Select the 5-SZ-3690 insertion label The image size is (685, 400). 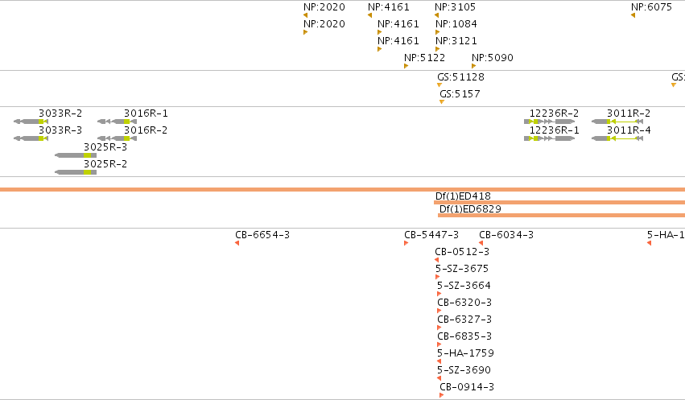tap(464, 370)
